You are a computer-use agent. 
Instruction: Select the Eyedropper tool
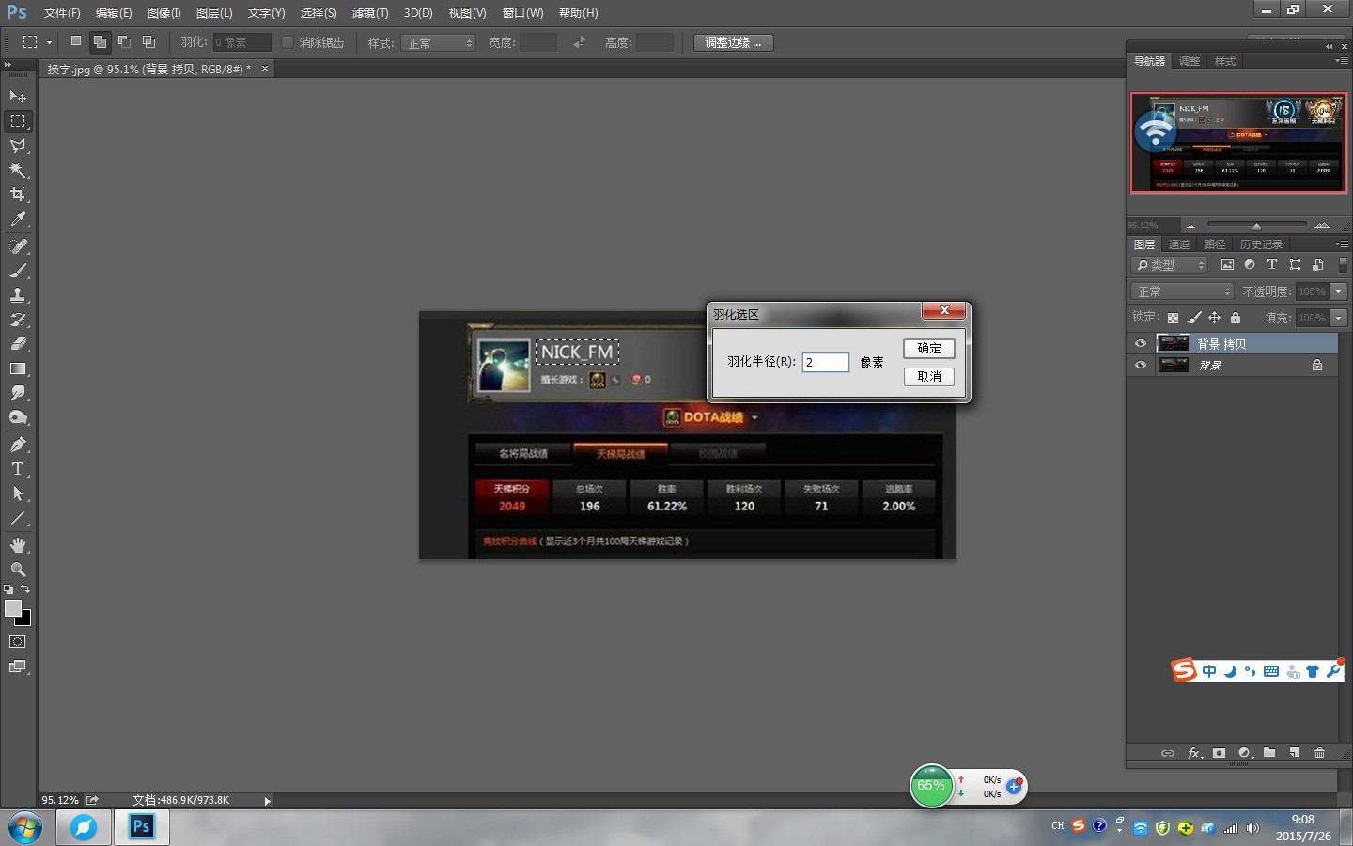pyautogui.click(x=18, y=220)
